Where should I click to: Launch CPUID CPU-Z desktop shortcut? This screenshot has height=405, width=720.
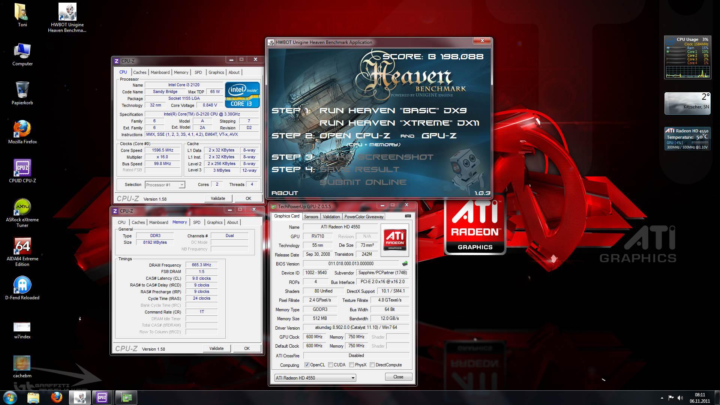coord(22,171)
